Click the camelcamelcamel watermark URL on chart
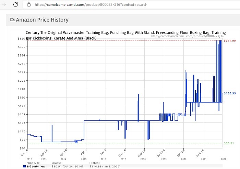Viewport: 240px width, 169px height. (188, 36)
